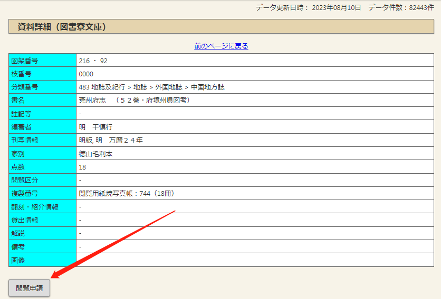441x299 pixels.
Task: Click the 翻刻・紹介情報 row label
Action: [x=35, y=207]
